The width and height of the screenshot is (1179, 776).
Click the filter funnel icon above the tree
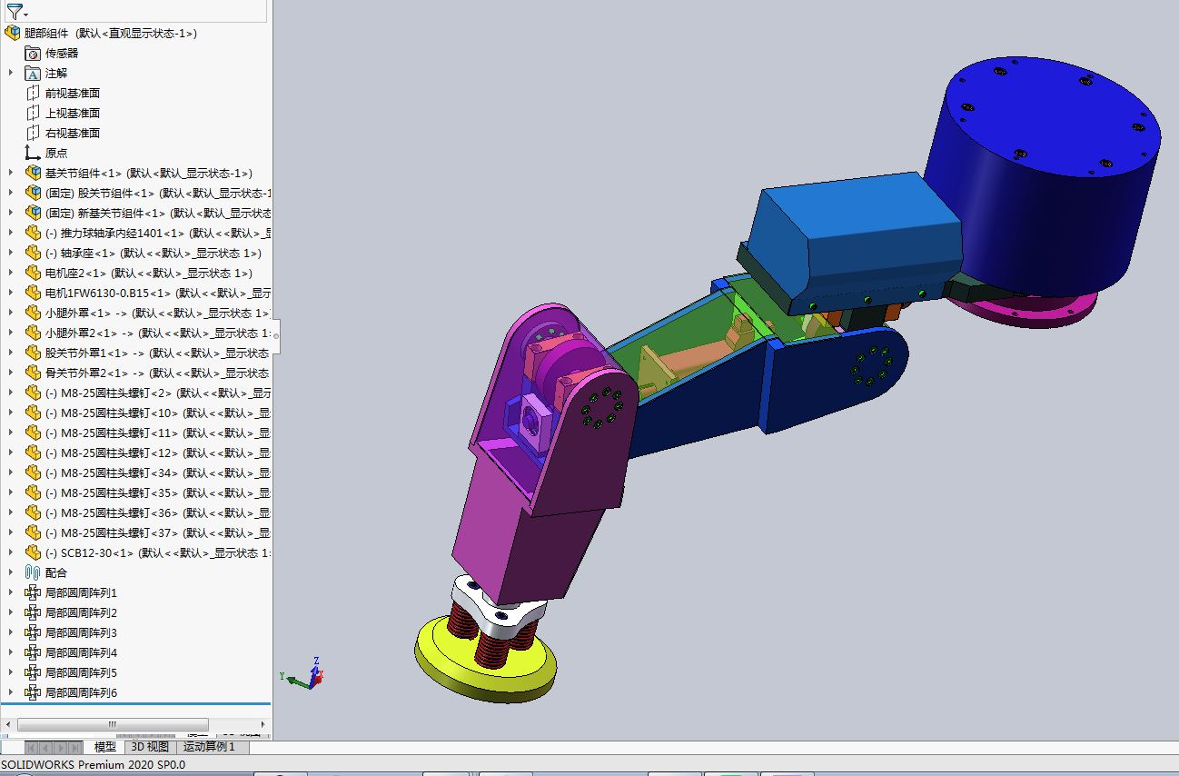(13, 11)
